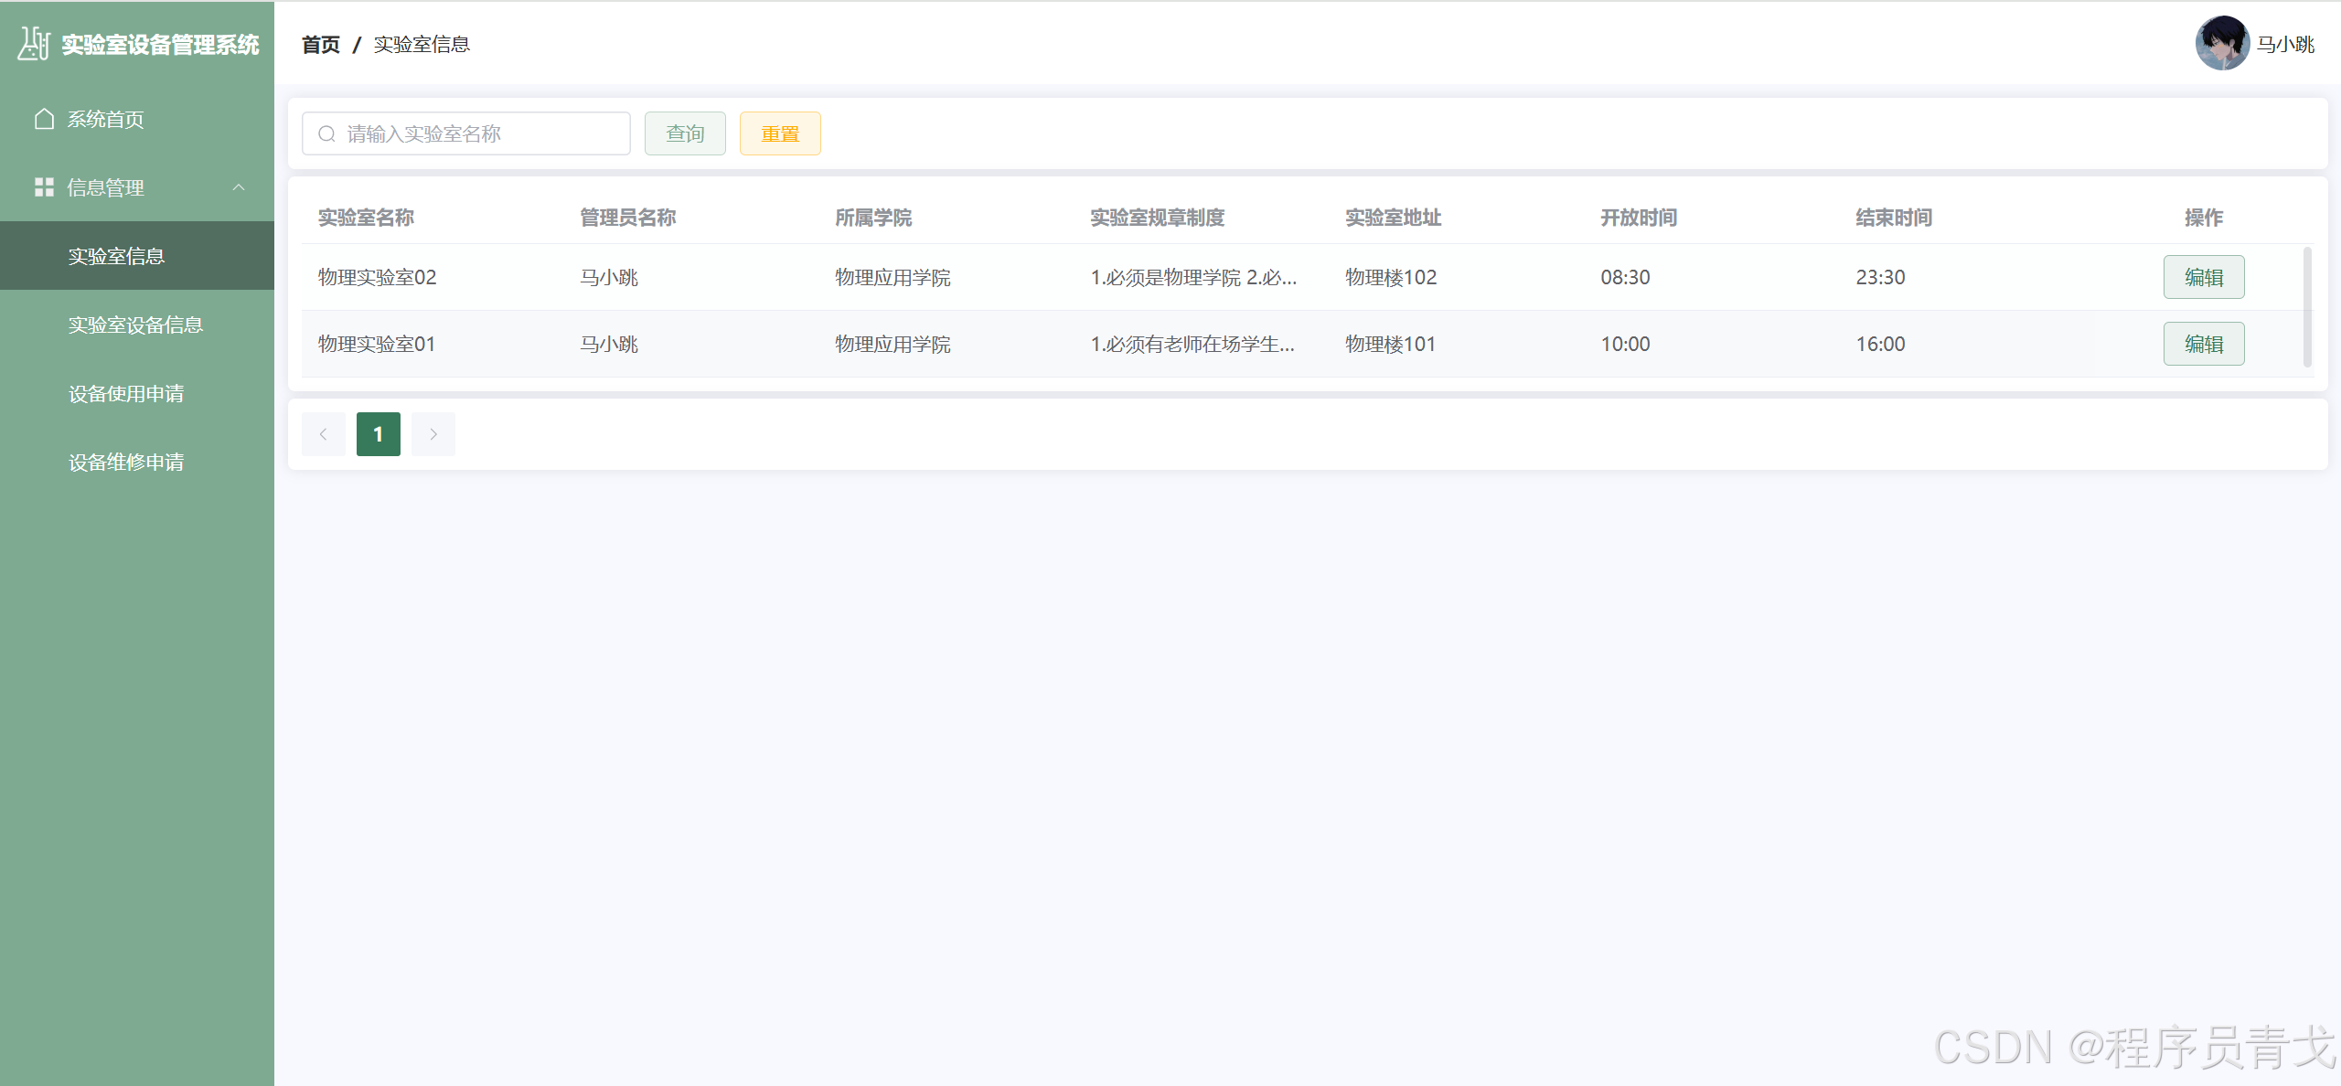Select page 1 in the pagination
The width and height of the screenshot is (2341, 1086).
point(378,433)
